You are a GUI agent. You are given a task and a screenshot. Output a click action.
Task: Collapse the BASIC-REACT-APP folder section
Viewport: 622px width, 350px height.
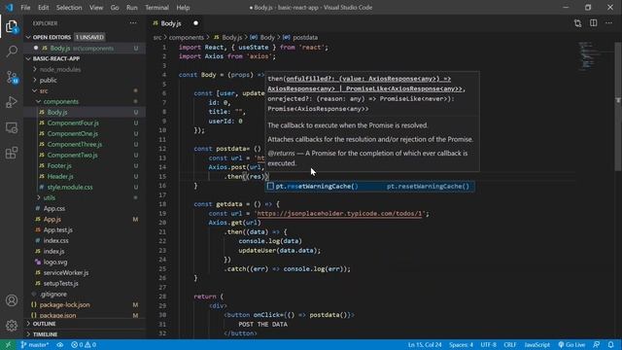click(28, 58)
